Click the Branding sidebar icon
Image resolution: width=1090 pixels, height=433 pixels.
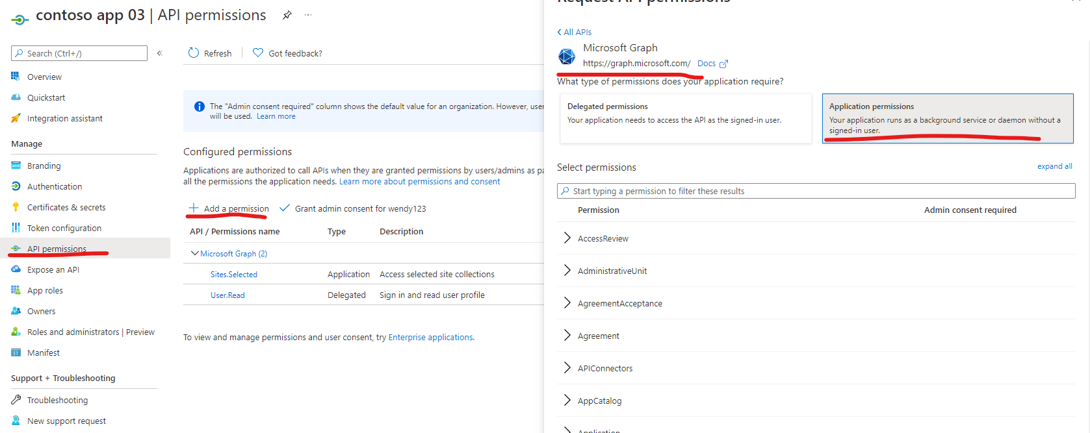click(16, 166)
